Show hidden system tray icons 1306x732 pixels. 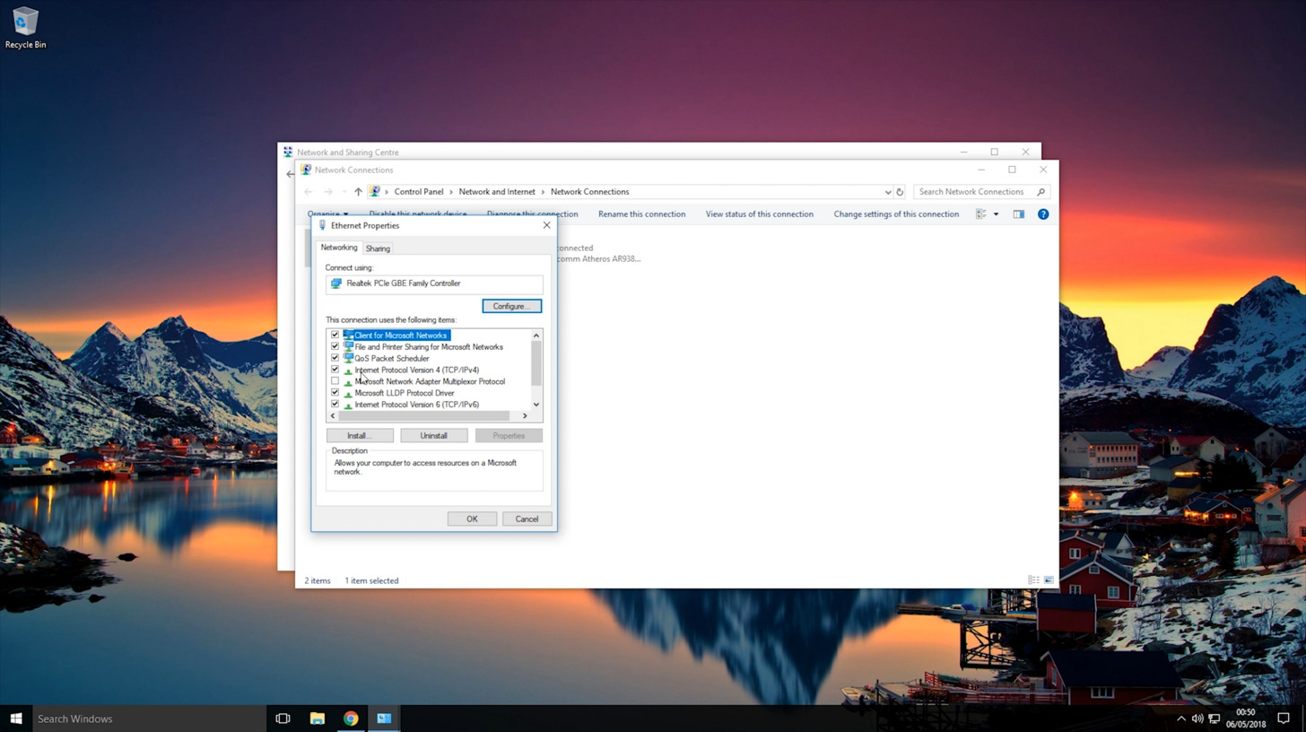click(1181, 719)
